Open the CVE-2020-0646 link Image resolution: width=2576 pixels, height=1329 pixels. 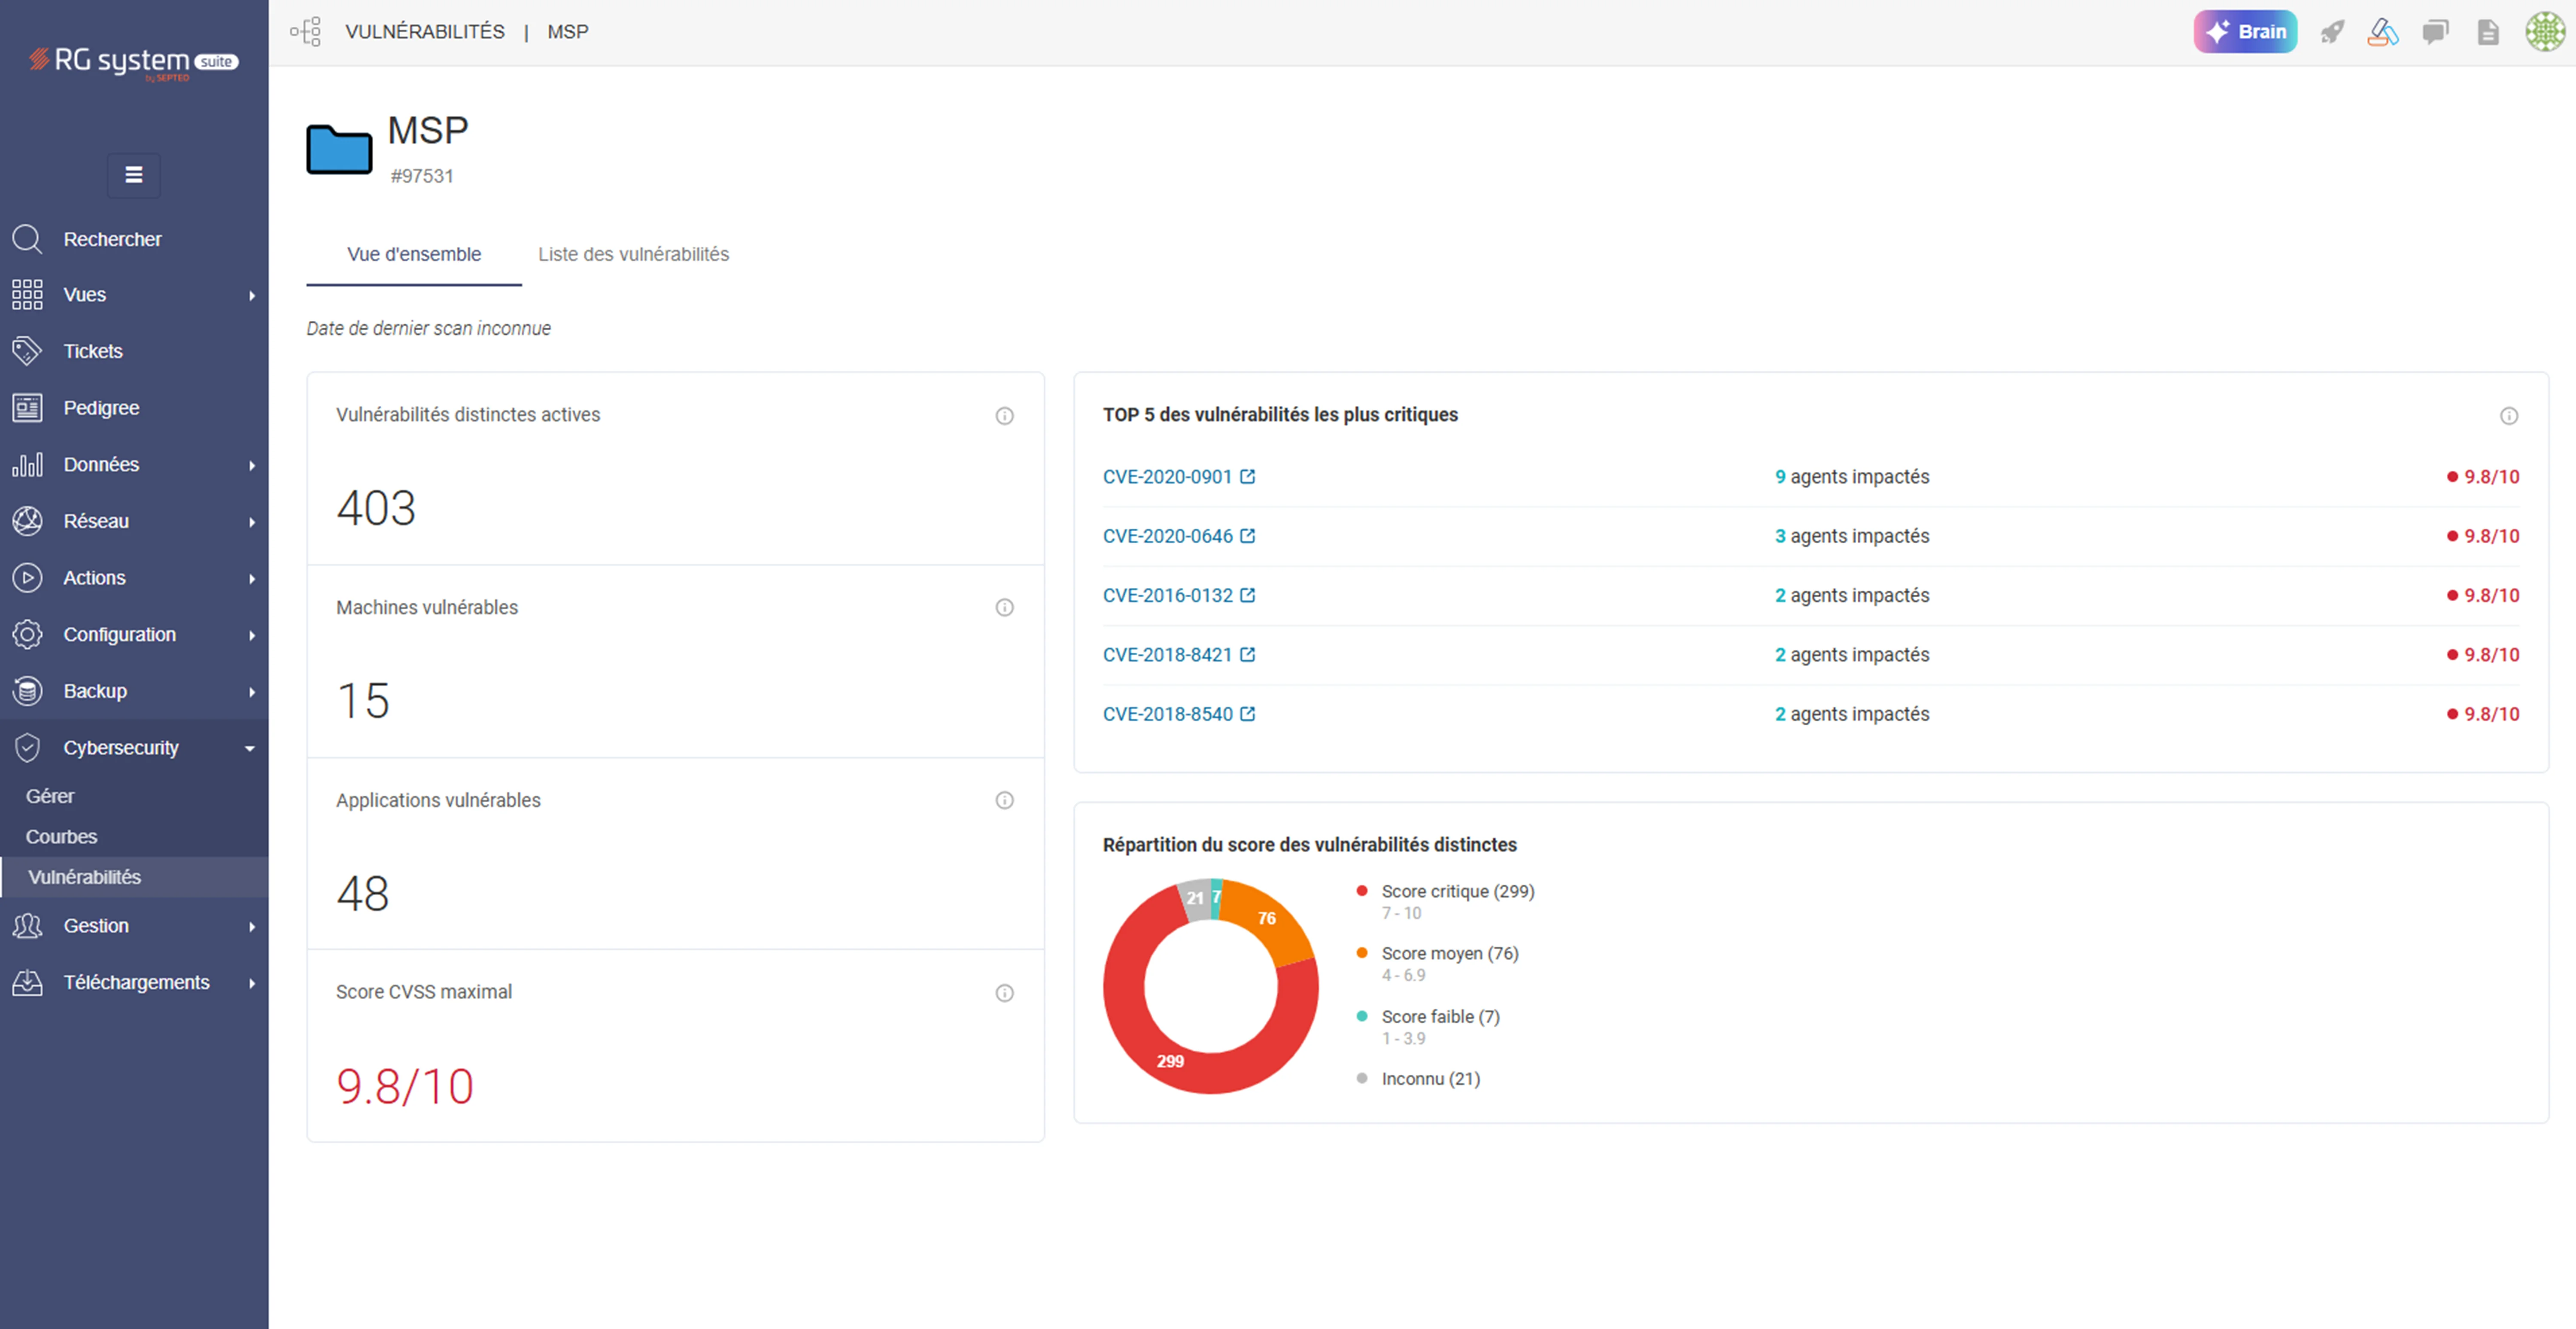click(x=1179, y=536)
